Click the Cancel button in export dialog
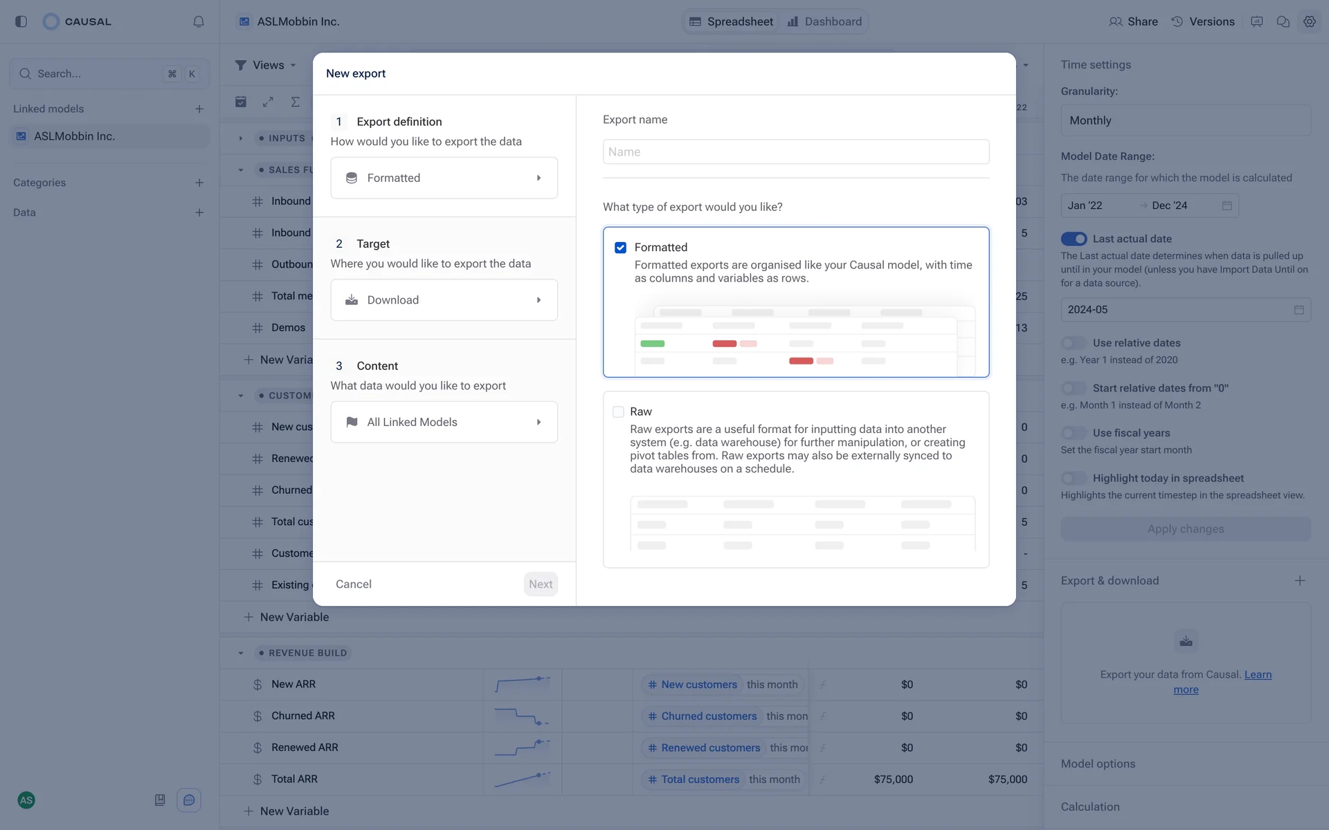Screen dimensions: 1329x830 (353, 584)
